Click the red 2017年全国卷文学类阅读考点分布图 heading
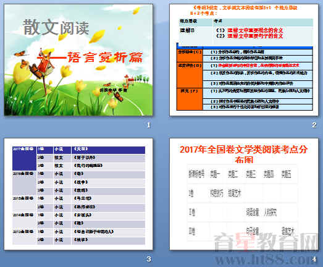Image resolution: width=323 pixels, height=267 pixels. 244,155
